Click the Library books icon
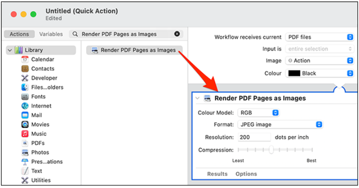The image size is (359, 188). point(19,50)
